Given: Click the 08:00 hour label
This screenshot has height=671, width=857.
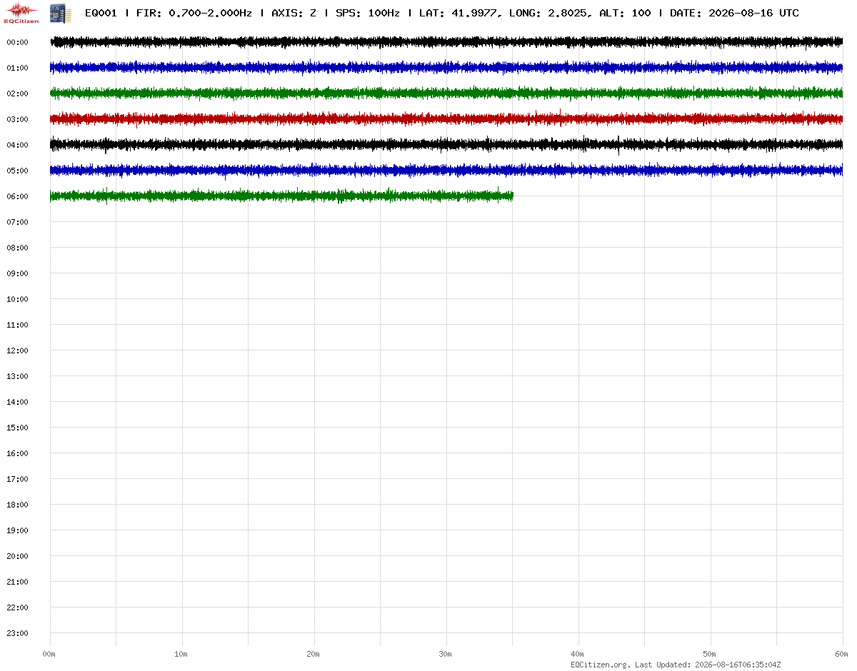Looking at the screenshot, I should click(x=17, y=248).
